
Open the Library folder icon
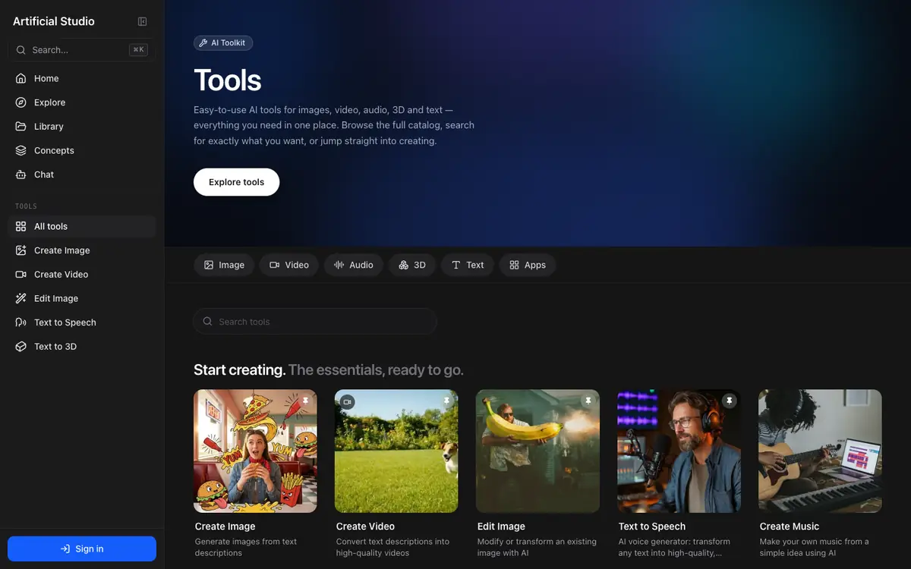(20, 127)
